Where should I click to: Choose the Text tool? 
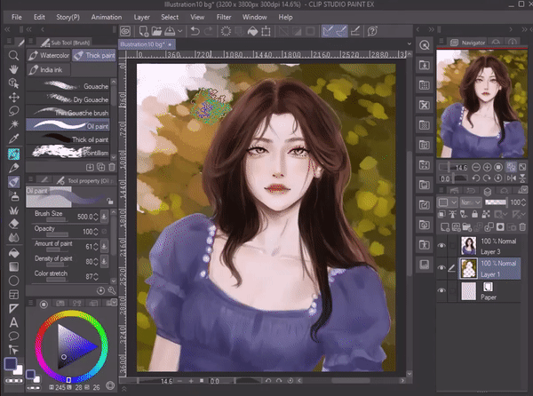point(14,322)
